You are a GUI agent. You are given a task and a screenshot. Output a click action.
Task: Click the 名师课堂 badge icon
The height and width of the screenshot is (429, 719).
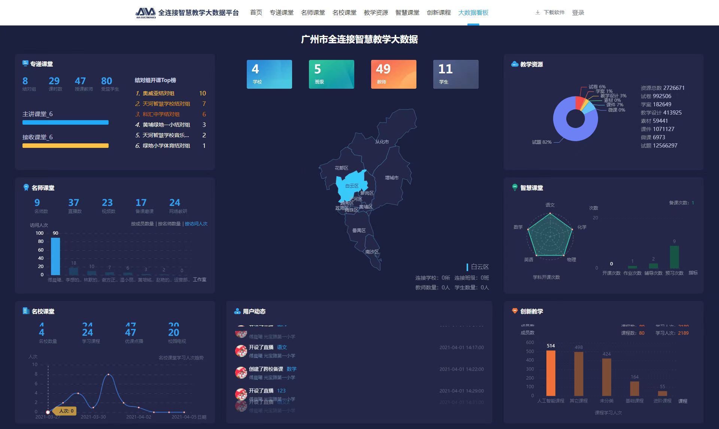[26, 188]
